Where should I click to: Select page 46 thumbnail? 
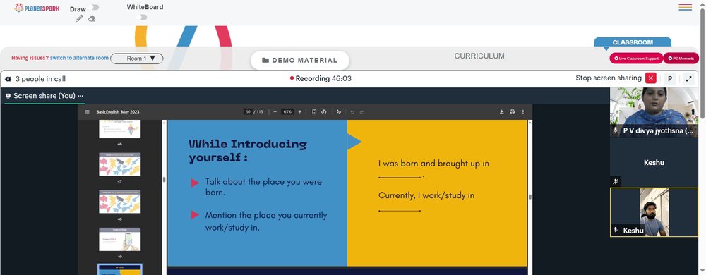(120, 129)
